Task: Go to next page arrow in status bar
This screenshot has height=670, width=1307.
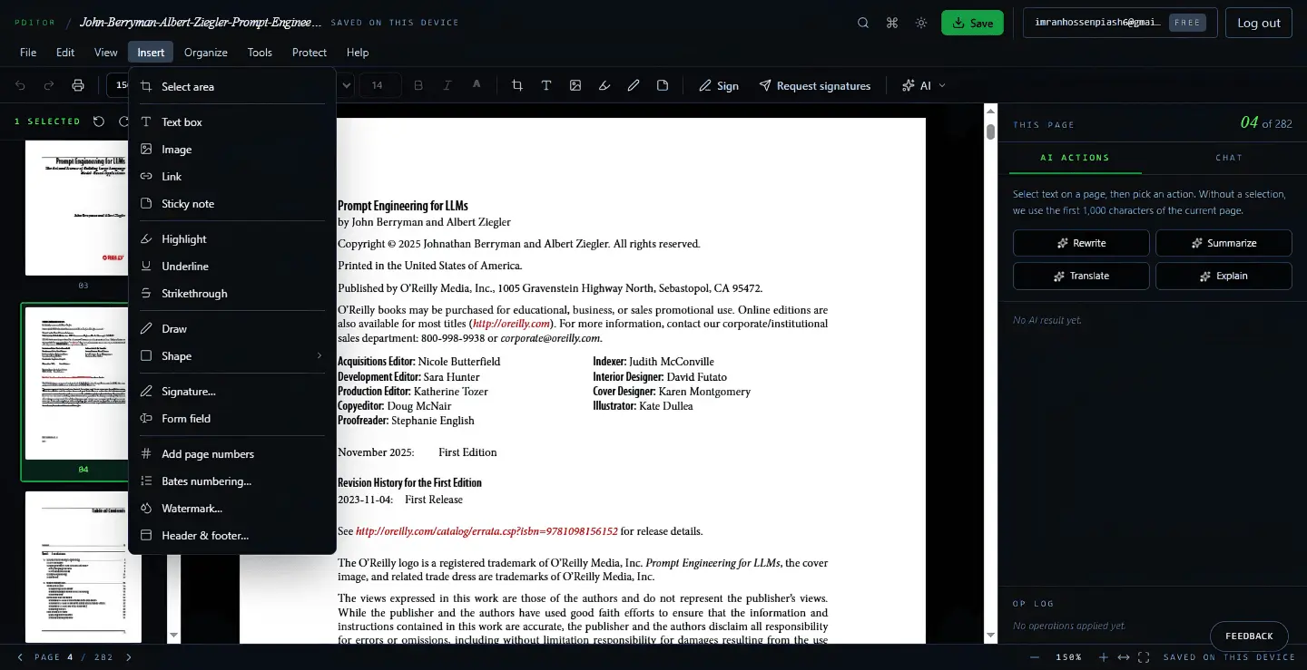Action: click(128, 657)
